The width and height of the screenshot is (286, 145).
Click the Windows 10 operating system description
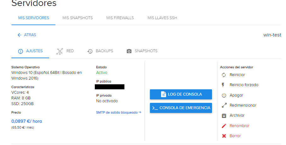coord(47,75)
